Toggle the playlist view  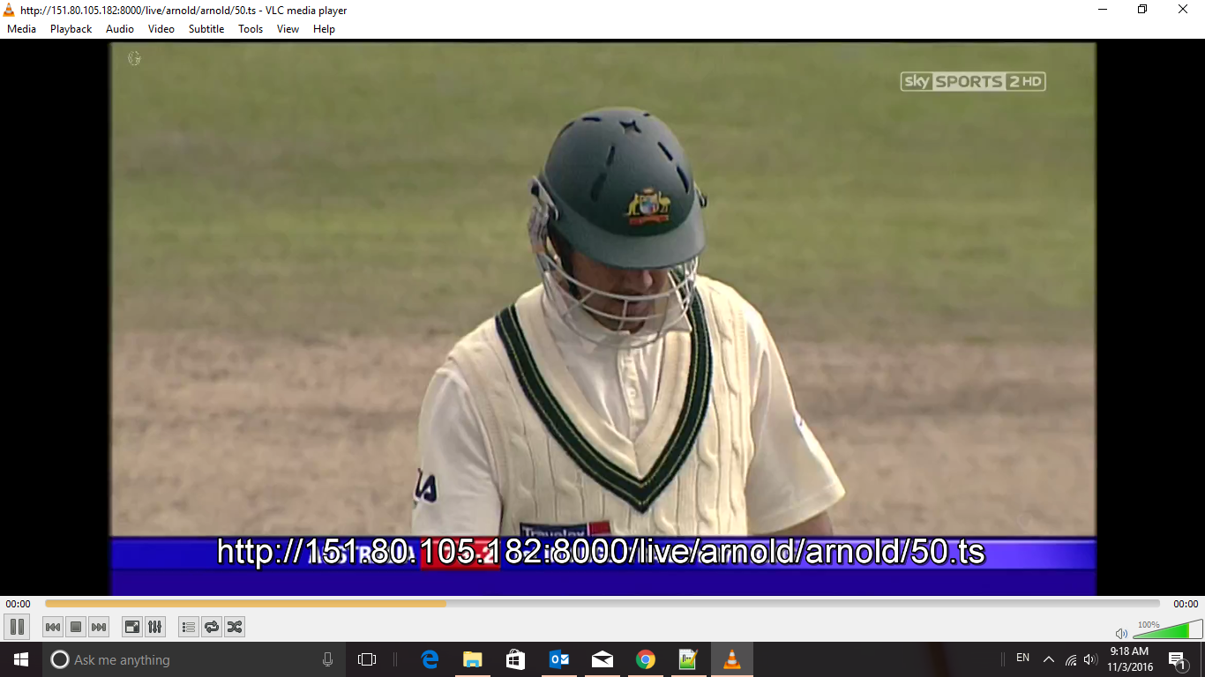pyautogui.click(x=188, y=627)
